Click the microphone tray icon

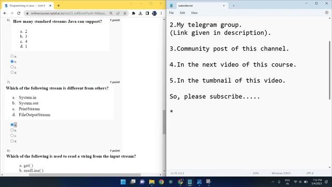click(x=279, y=182)
